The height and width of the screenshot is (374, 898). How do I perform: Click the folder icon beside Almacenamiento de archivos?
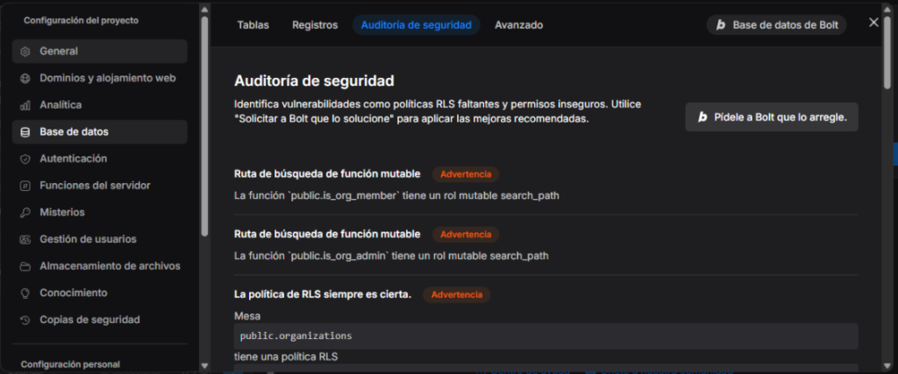tap(25, 266)
